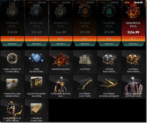Show Details of the Vampire Pack

(x=109, y=44)
